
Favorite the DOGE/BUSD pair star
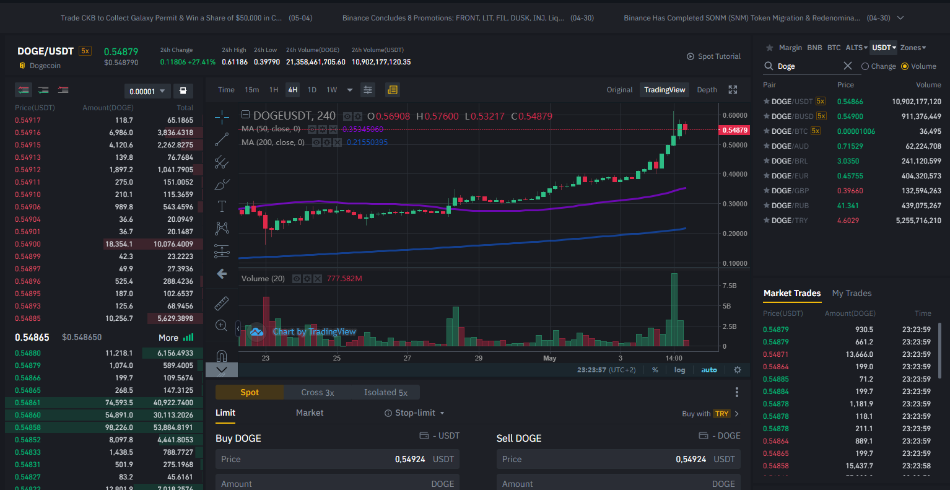[x=767, y=116]
